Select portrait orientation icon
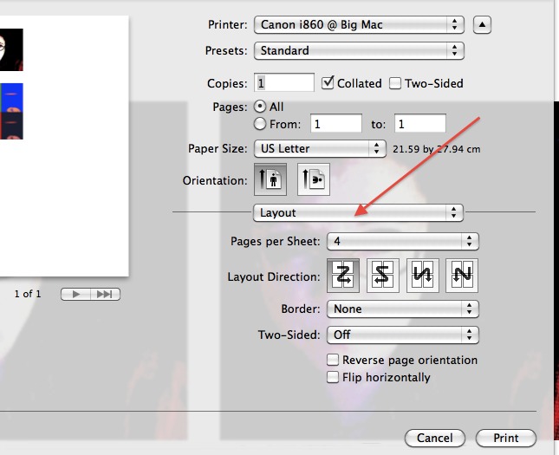The height and width of the screenshot is (455, 559). (x=270, y=179)
